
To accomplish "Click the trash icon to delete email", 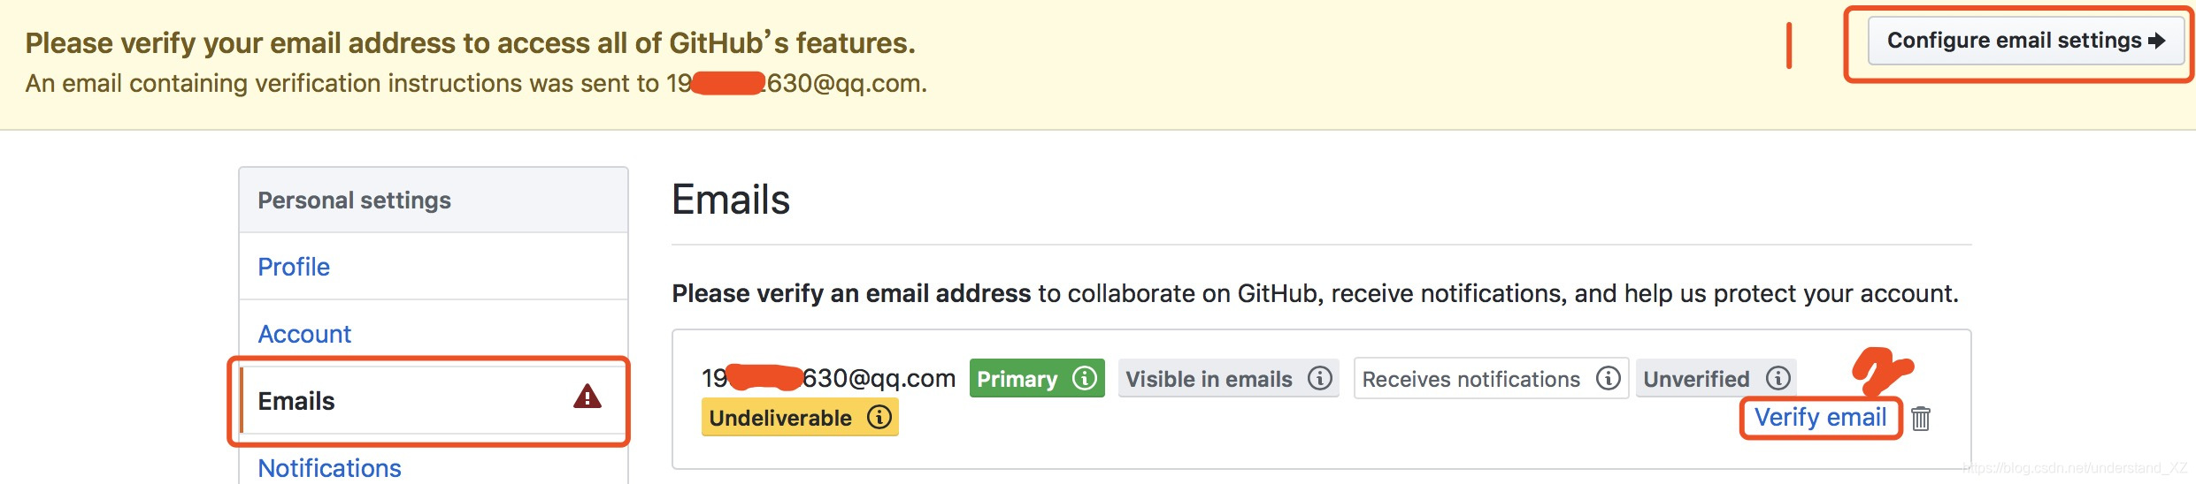I will (x=1920, y=418).
